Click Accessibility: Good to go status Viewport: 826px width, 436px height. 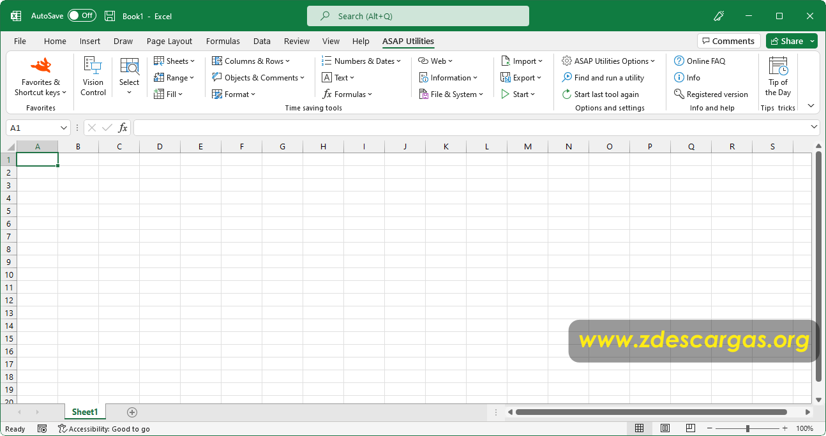pyautogui.click(x=104, y=429)
